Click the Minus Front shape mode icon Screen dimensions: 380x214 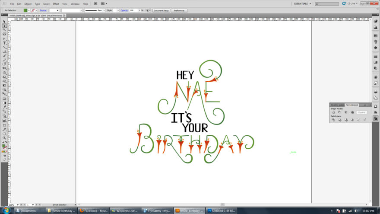339,112
